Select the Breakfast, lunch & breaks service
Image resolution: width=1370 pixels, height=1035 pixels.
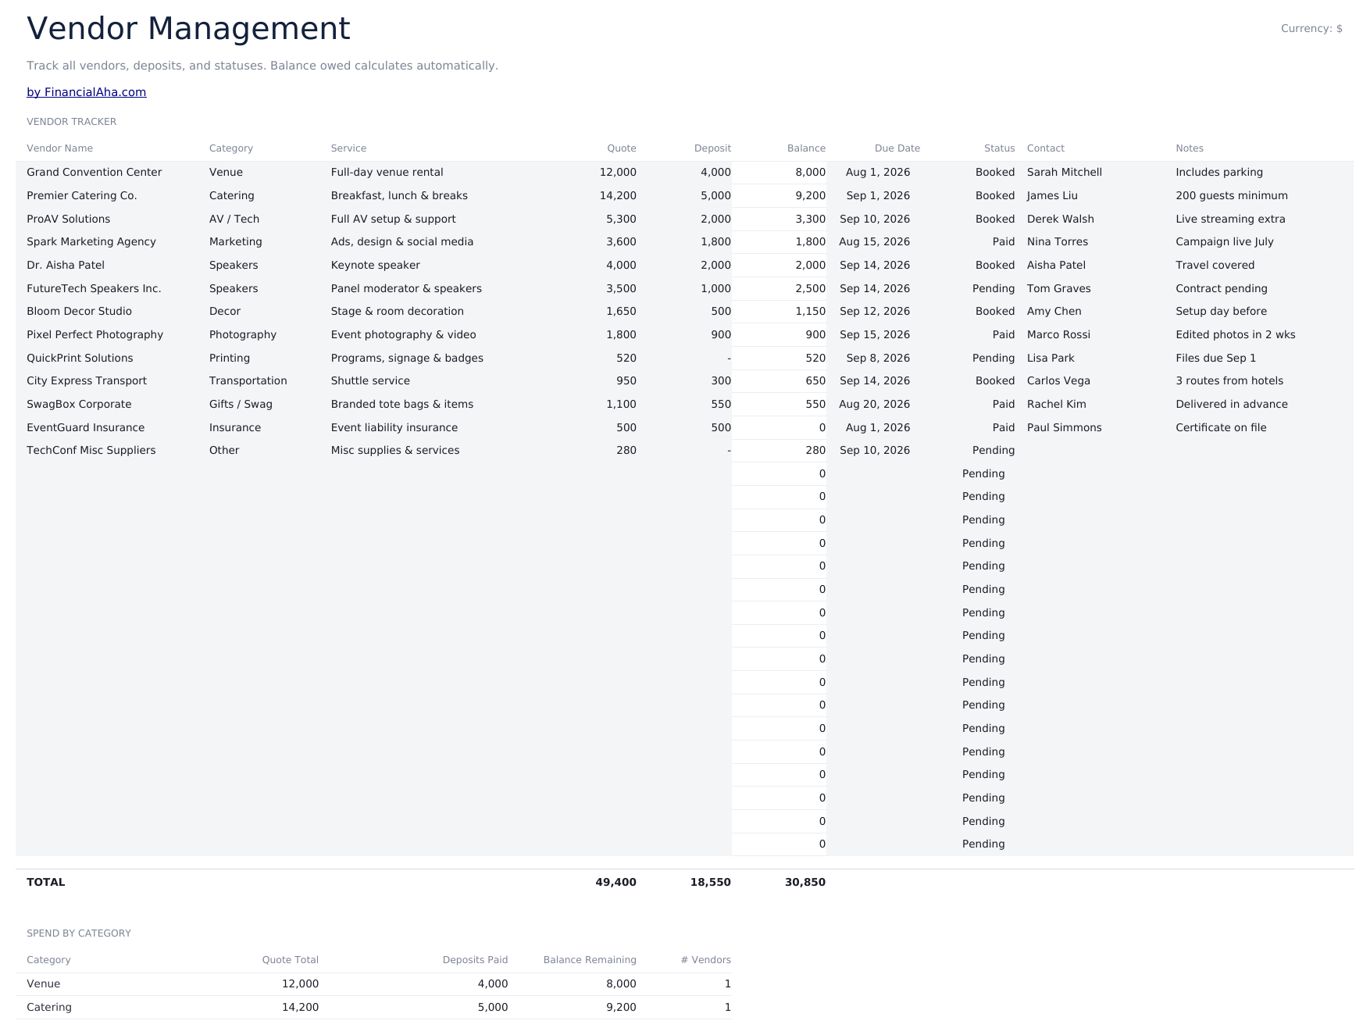click(399, 196)
